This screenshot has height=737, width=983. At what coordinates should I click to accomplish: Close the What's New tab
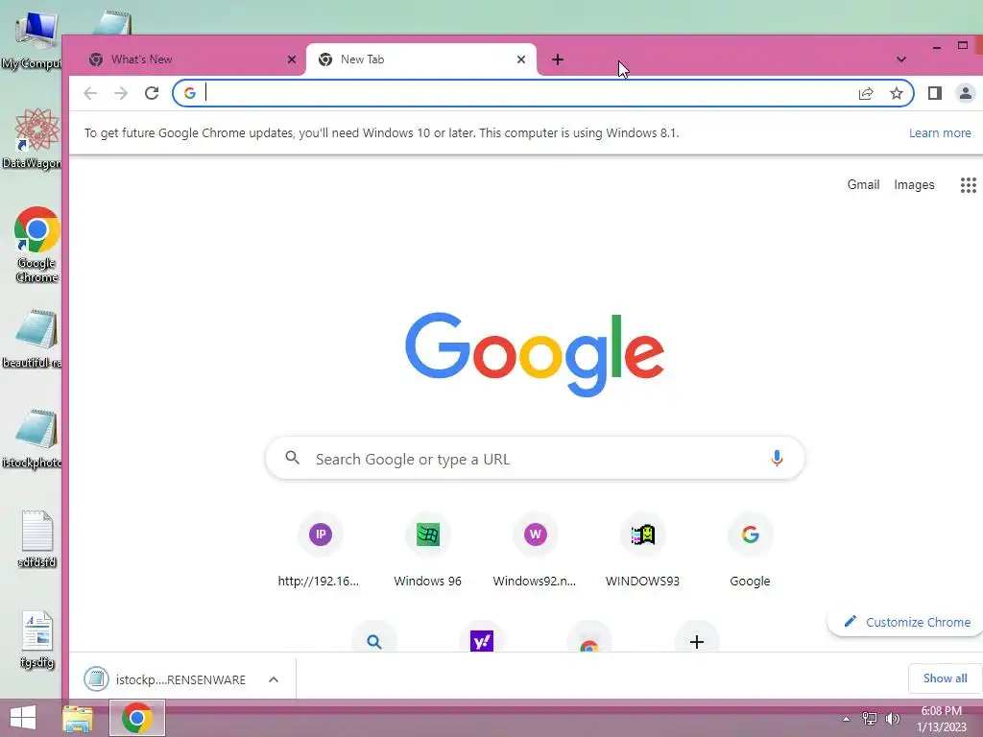tap(292, 59)
